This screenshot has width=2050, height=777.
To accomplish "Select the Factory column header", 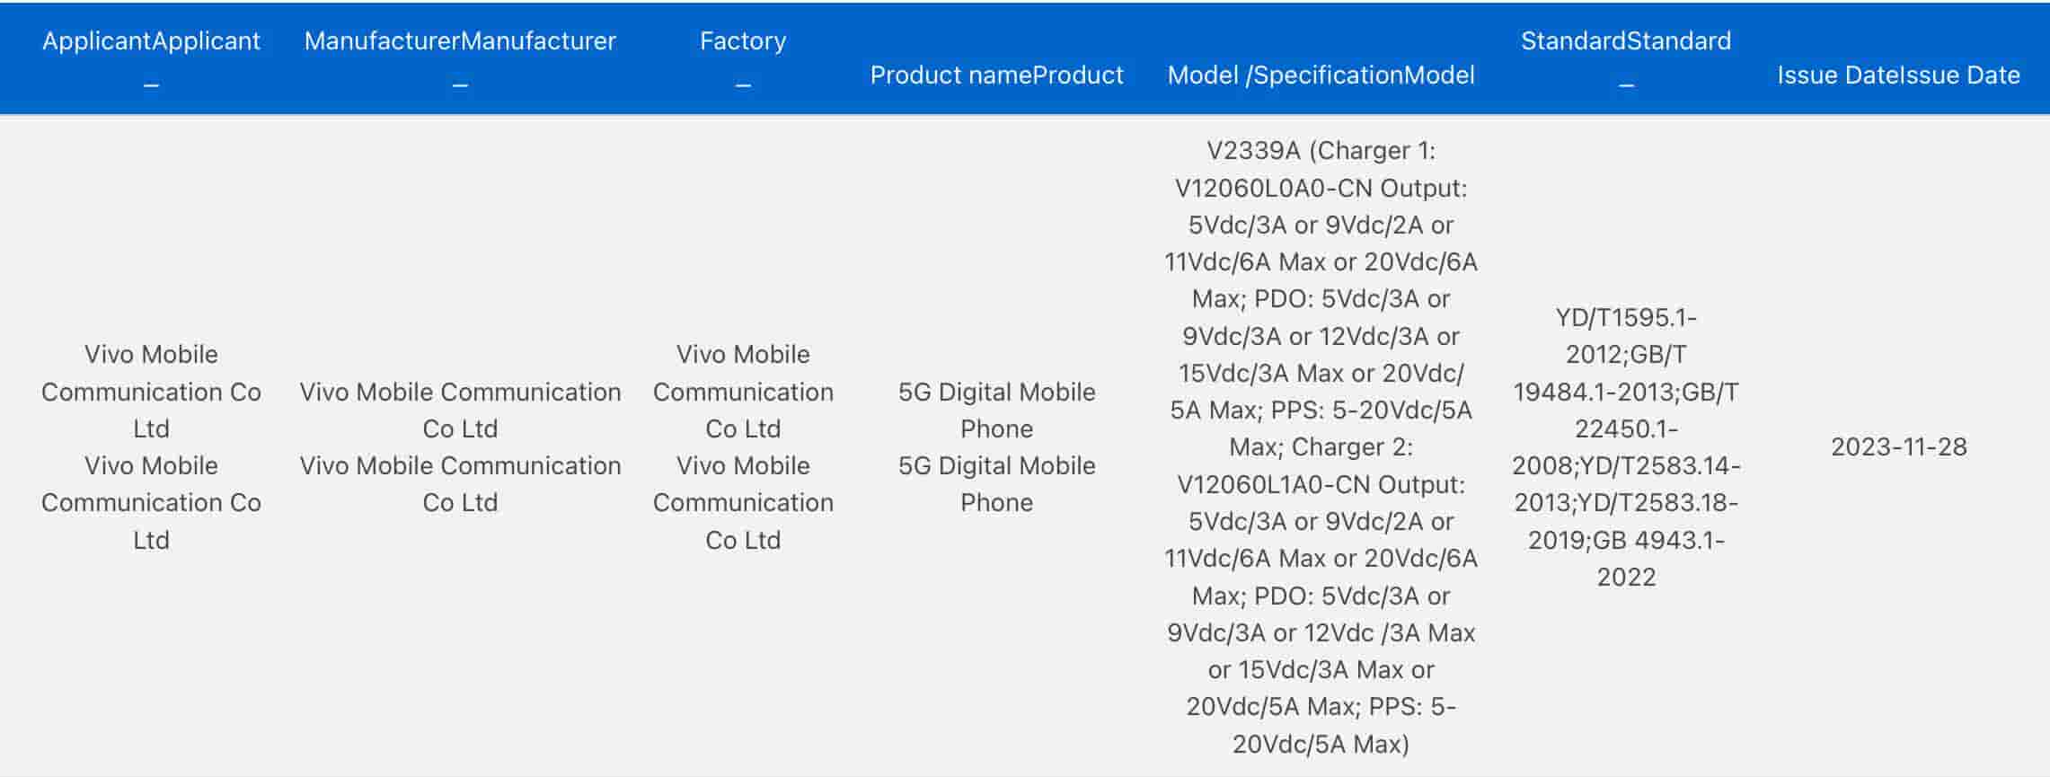I will click(x=743, y=41).
